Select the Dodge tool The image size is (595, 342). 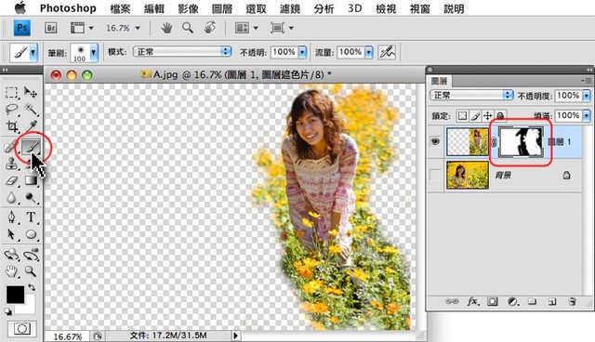click(31, 198)
